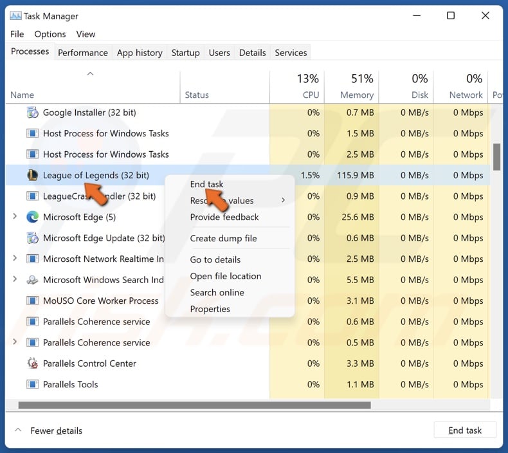The width and height of the screenshot is (508, 453).
Task: Select the MoUSO Core Worker Process row
Action: [248, 300]
